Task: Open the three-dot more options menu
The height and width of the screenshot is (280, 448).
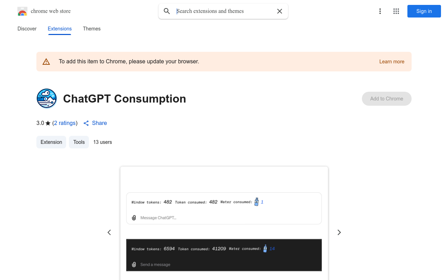Action: point(380,11)
